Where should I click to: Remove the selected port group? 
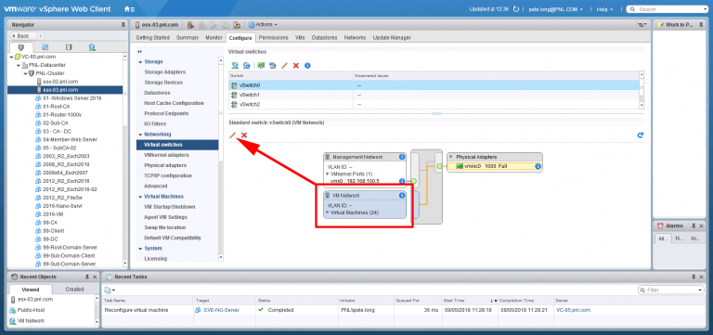[244, 135]
